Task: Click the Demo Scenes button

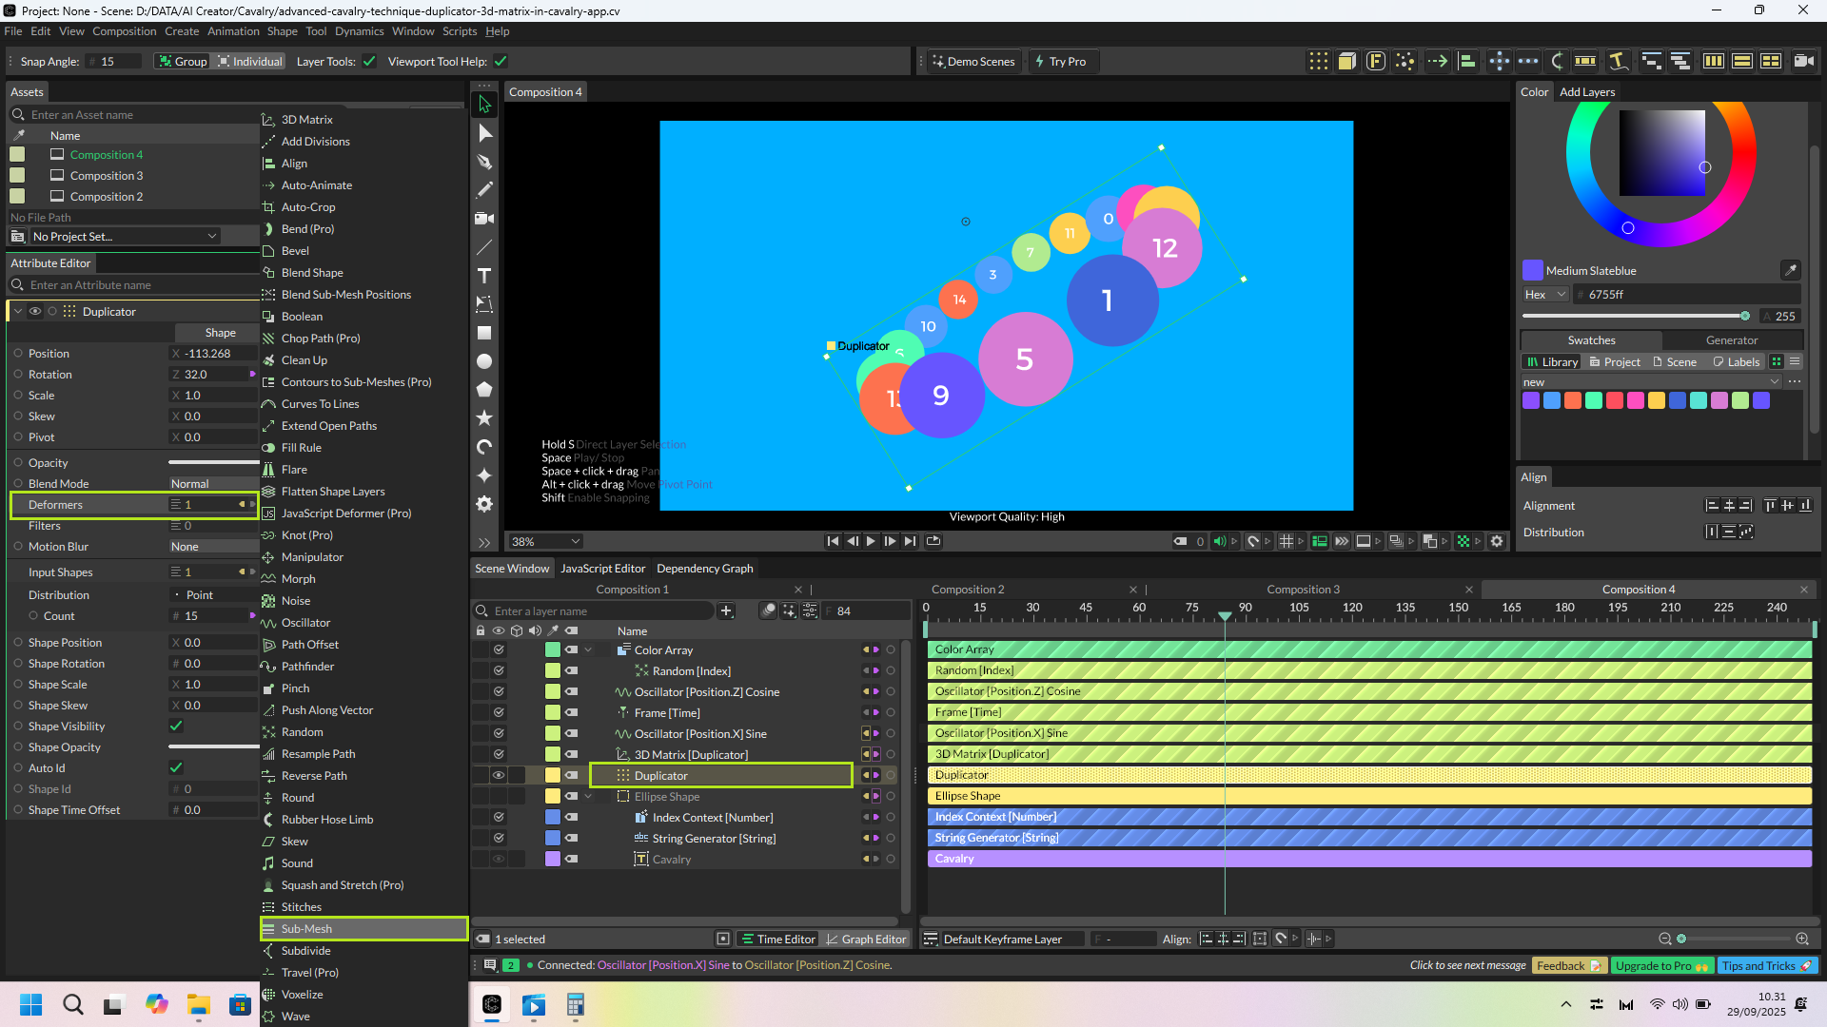Action: tap(973, 62)
